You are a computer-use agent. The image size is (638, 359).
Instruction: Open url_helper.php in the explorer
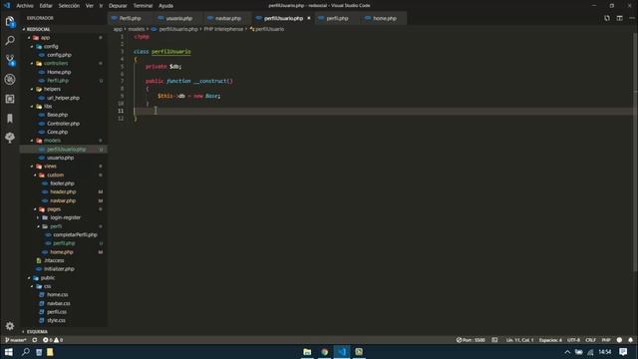(x=63, y=98)
